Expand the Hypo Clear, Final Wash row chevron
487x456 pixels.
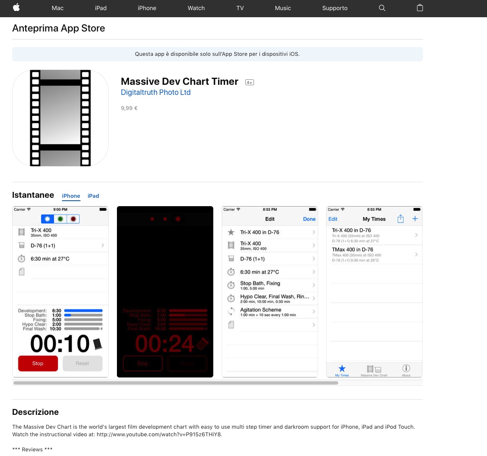point(313,298)
